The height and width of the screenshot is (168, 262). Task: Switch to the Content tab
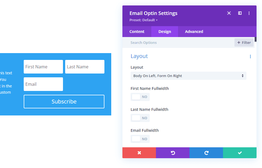pyautogui.click(x=137, y=31)
